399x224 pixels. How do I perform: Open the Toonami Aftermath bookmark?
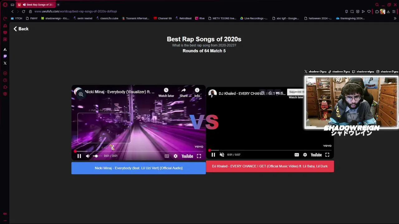tap(135, 18)
